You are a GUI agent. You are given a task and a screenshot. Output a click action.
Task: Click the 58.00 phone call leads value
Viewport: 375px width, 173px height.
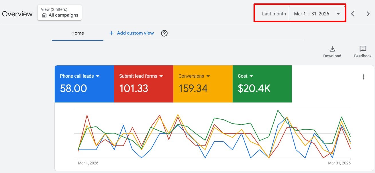(73, 88)
